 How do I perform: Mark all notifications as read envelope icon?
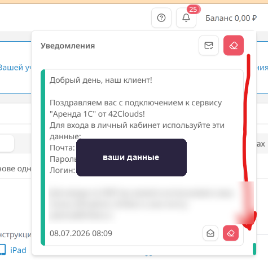(x=209, y=46)
